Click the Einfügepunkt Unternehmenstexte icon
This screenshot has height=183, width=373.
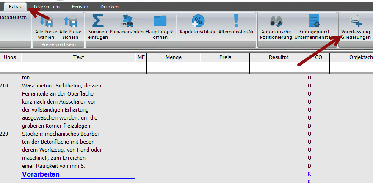pyautogui.click(x=315, y=21)
